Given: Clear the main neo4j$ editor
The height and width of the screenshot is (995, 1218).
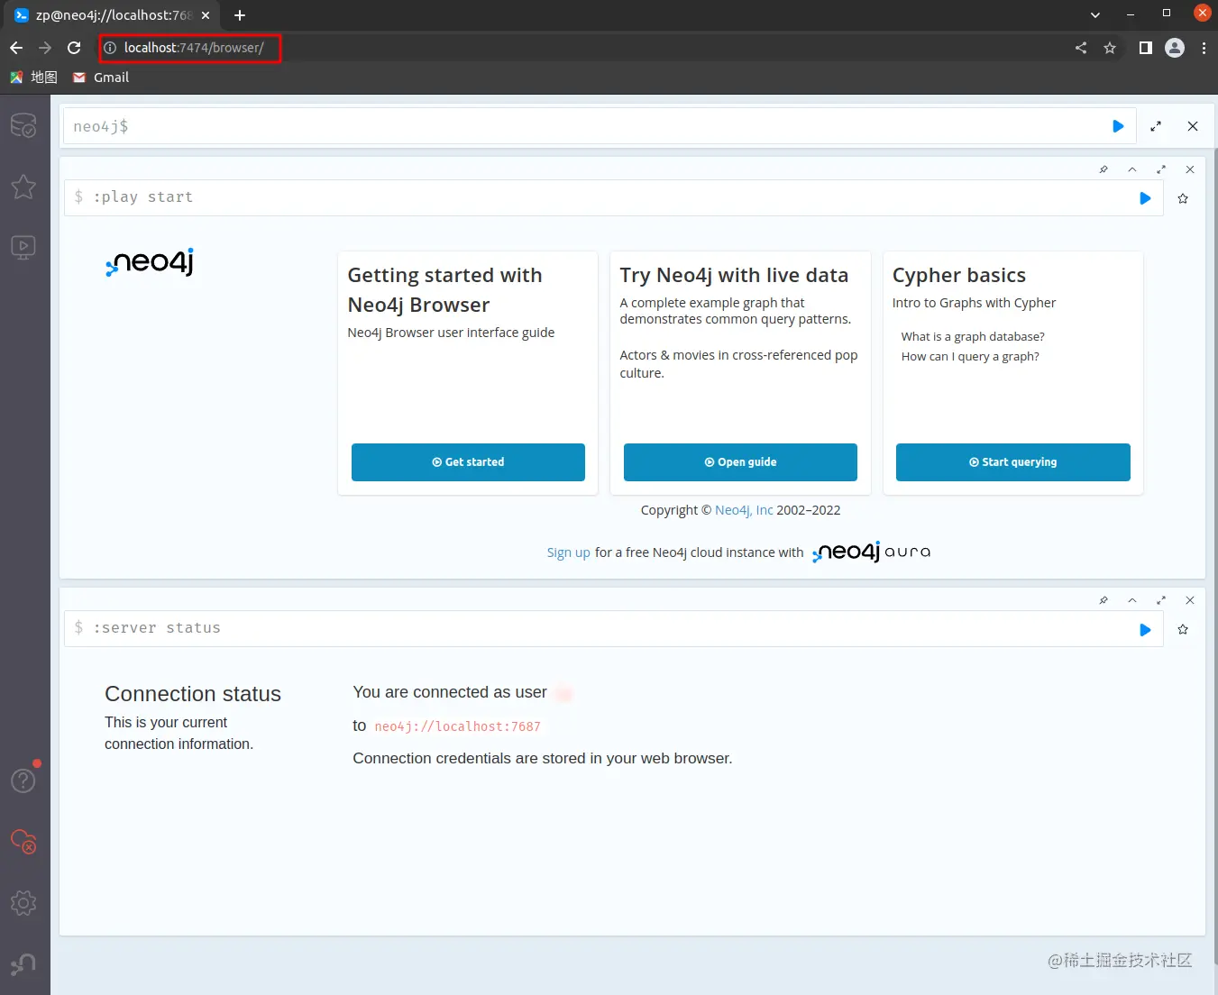Looking at the screenshot, I should pos(1193,126).
